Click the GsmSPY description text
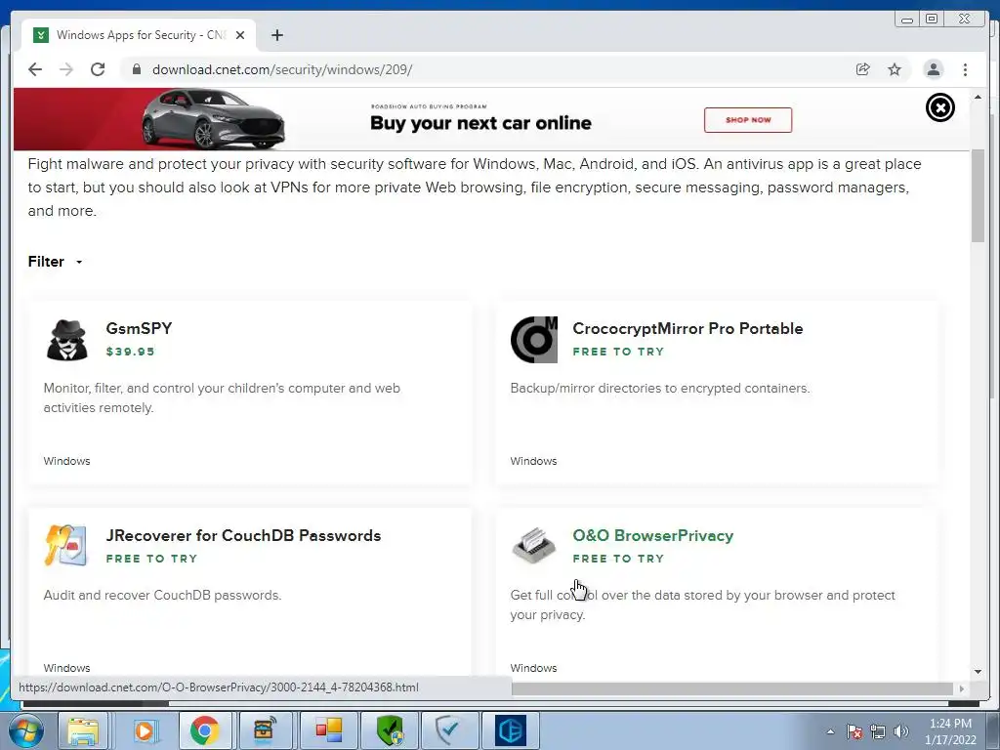The height and width of the screenshot is (750, 1000). click(x=222, y=398)
